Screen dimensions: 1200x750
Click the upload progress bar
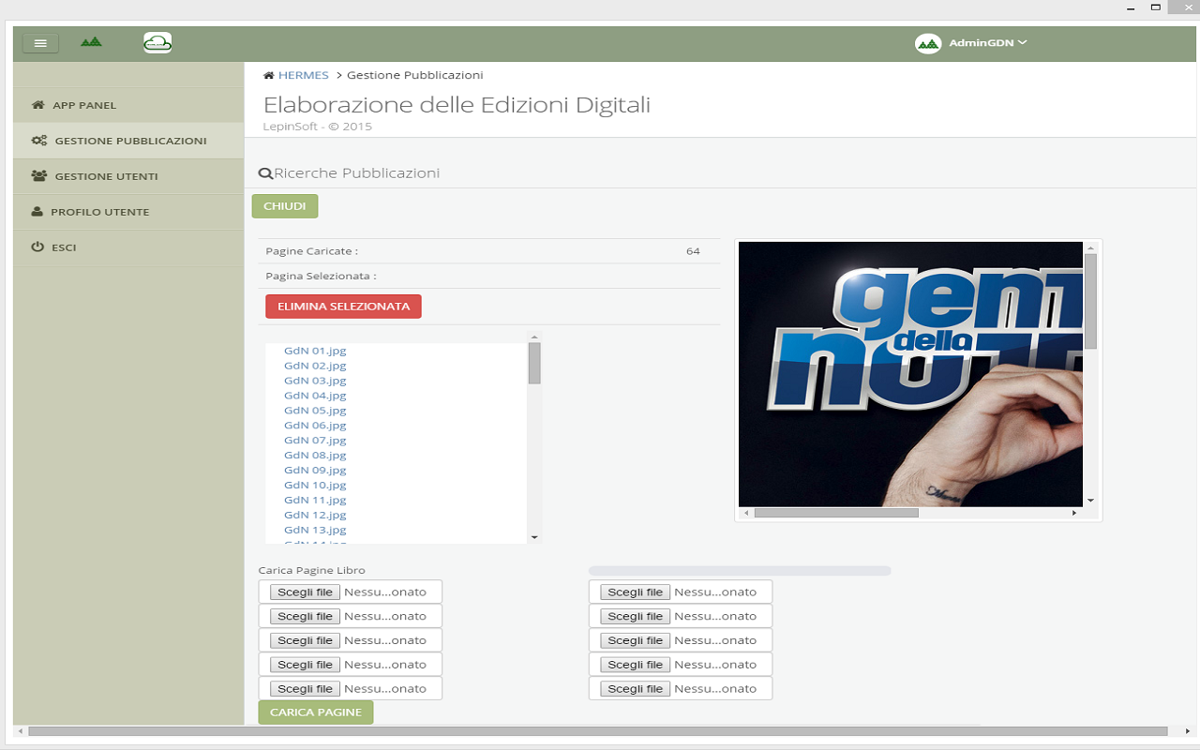click(x=740, y=570)
